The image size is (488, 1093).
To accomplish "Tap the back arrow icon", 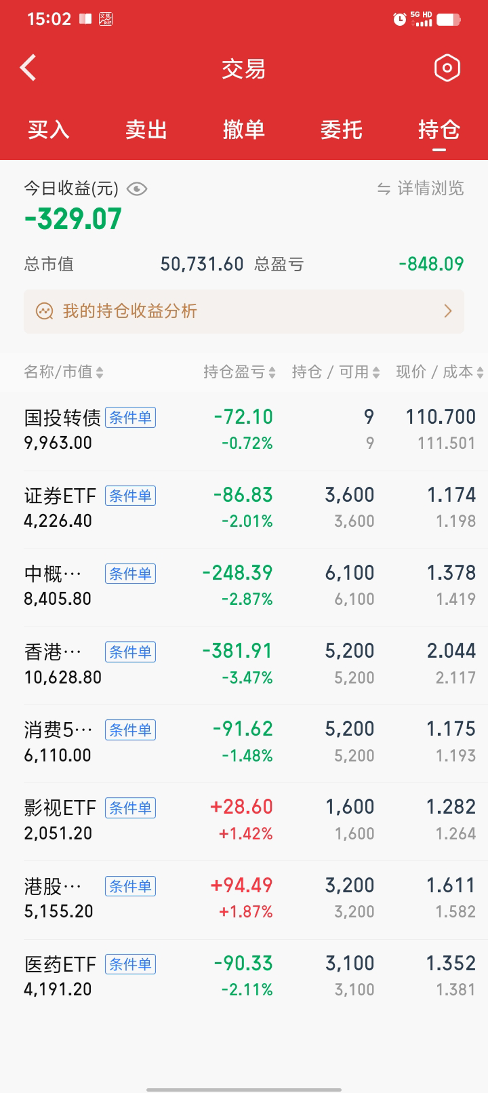I will click(x=28, y=68).
